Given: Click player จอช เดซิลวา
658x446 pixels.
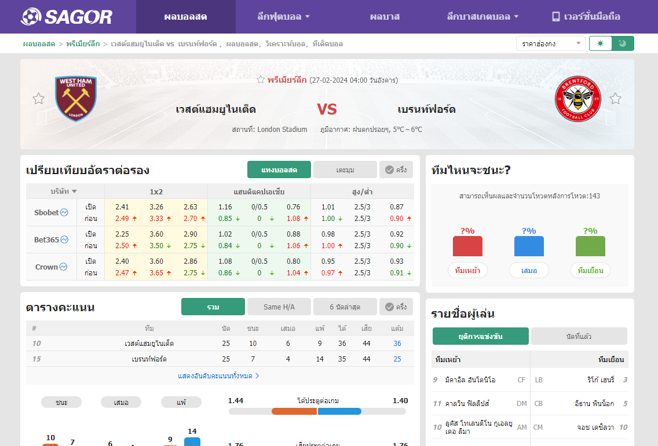Looking at the screenshot, I should (x=595, y=427).
